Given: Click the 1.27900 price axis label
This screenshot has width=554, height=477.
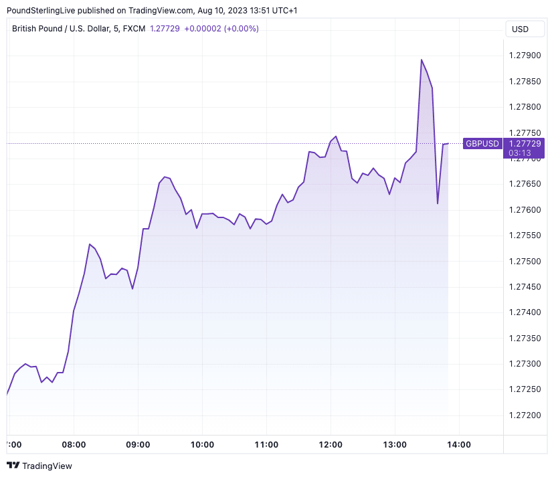Looking at the screenshot, I should pos(525,55).
